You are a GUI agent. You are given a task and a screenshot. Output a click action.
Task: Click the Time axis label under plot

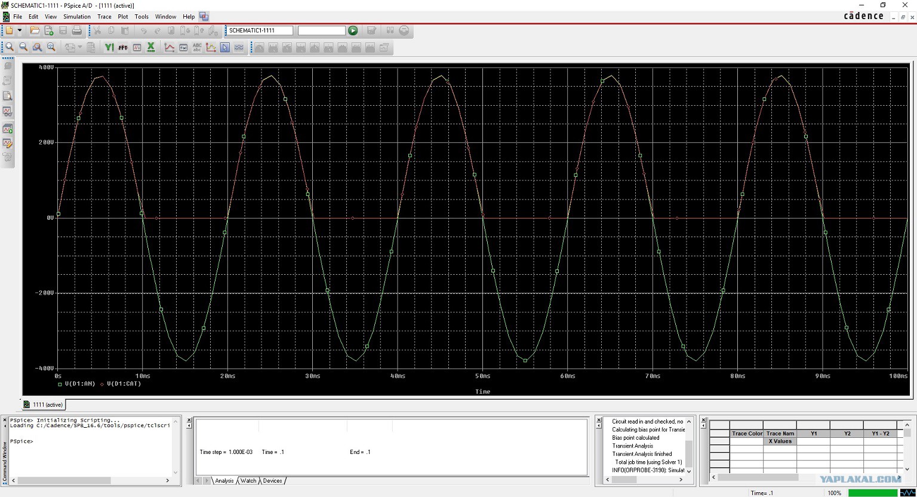pos(483,392)
